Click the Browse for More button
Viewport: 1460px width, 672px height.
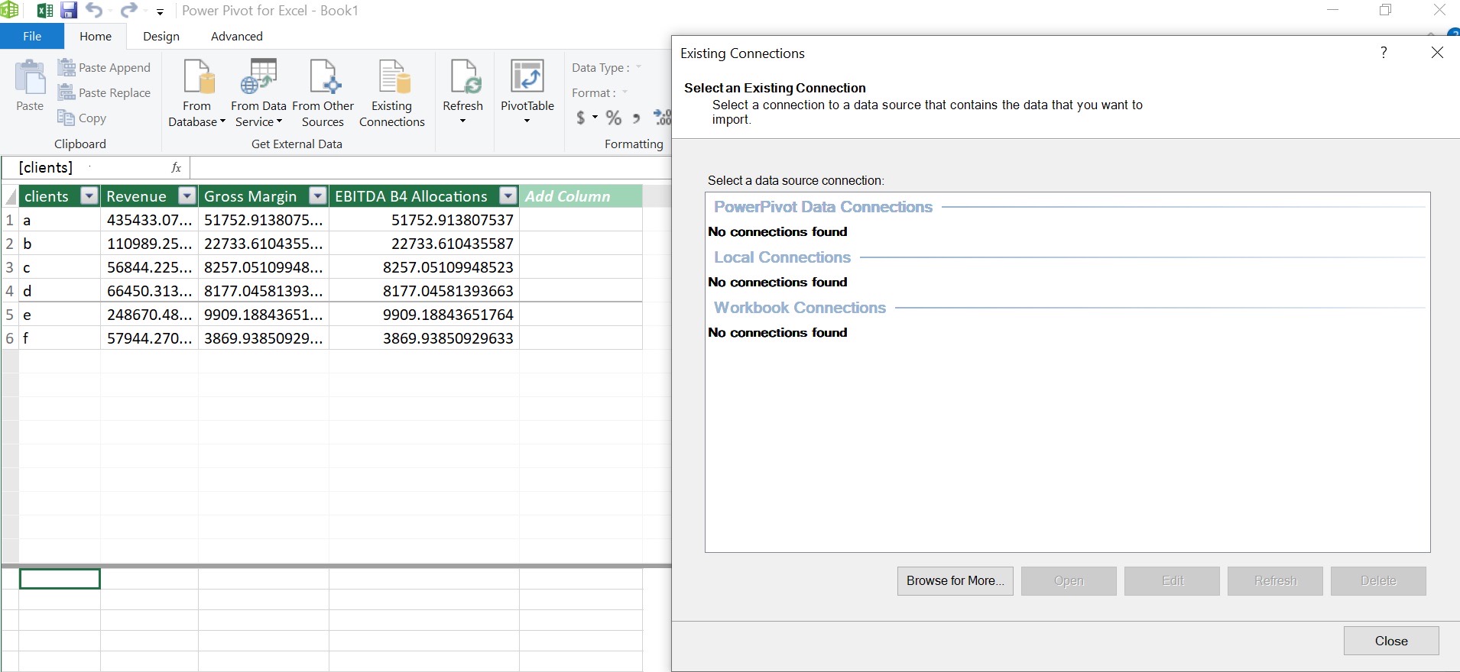(x=955, y=581)
